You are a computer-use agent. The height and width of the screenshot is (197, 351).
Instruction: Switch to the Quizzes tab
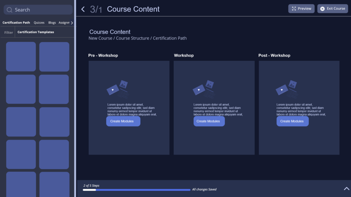click(x=39, y=23)
